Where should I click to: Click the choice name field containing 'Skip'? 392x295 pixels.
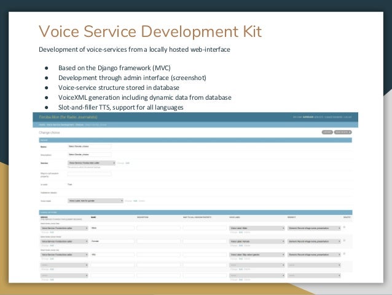pyautogui.click(x=112, y=254)
